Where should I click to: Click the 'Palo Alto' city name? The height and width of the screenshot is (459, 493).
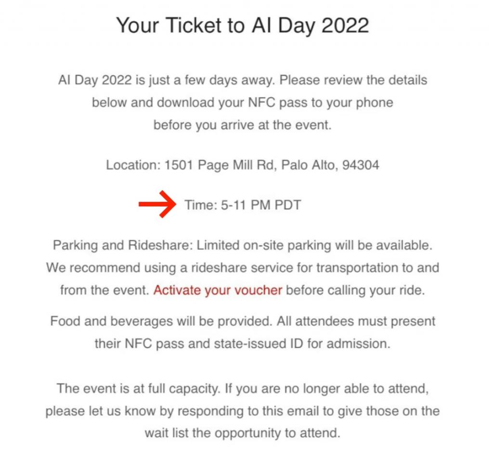pyautogui.click(x=310, y=165)
